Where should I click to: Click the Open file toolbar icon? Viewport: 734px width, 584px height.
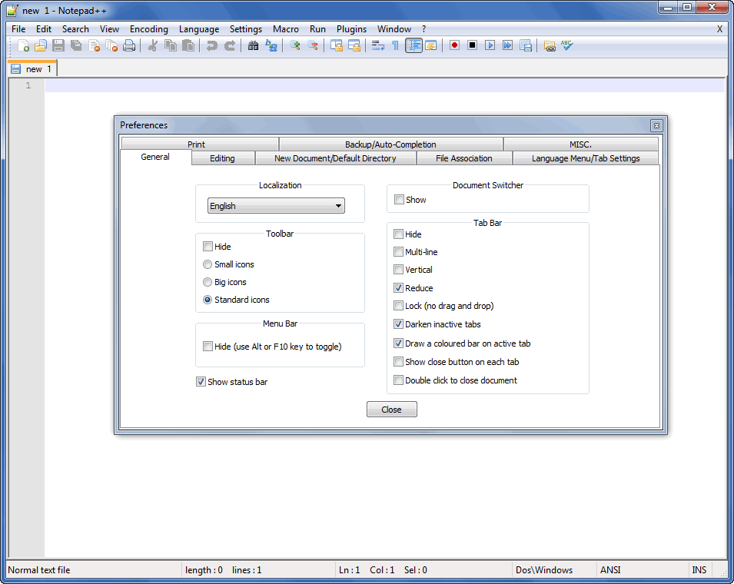[41, 46]
